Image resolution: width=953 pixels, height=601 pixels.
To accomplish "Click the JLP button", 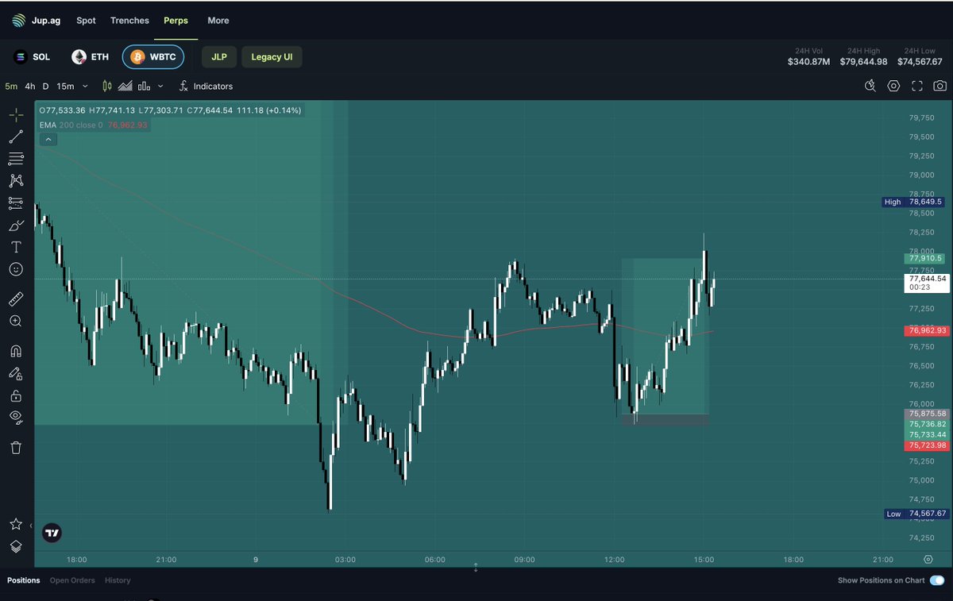I will click(x=218, y=57).
